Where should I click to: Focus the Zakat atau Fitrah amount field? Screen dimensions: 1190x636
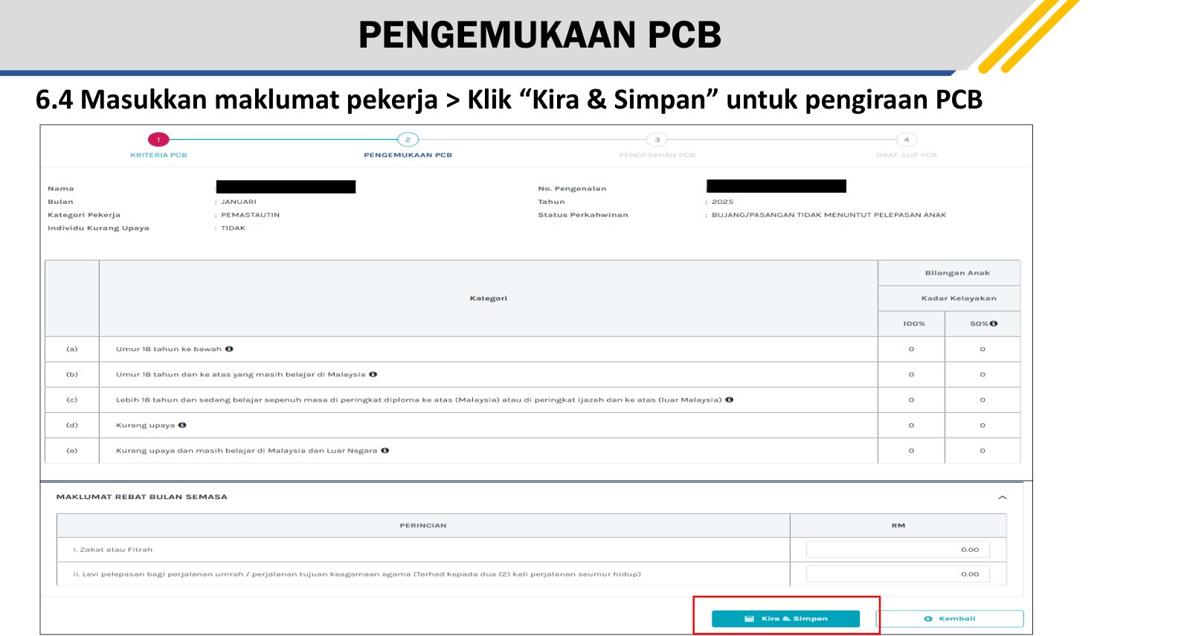pyautogui.click(x=898, y=550)
